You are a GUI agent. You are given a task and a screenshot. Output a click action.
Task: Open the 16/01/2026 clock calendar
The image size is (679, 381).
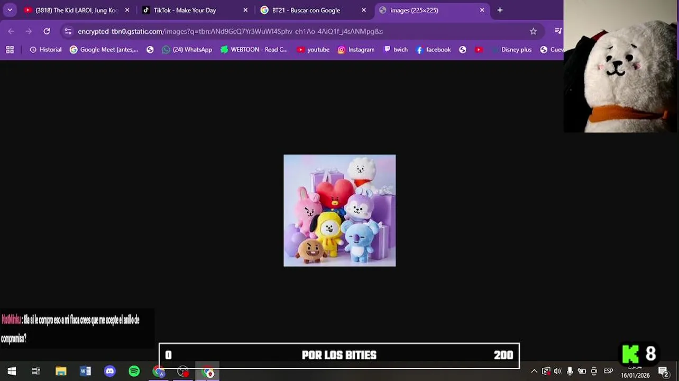click(x=635, y=371)
